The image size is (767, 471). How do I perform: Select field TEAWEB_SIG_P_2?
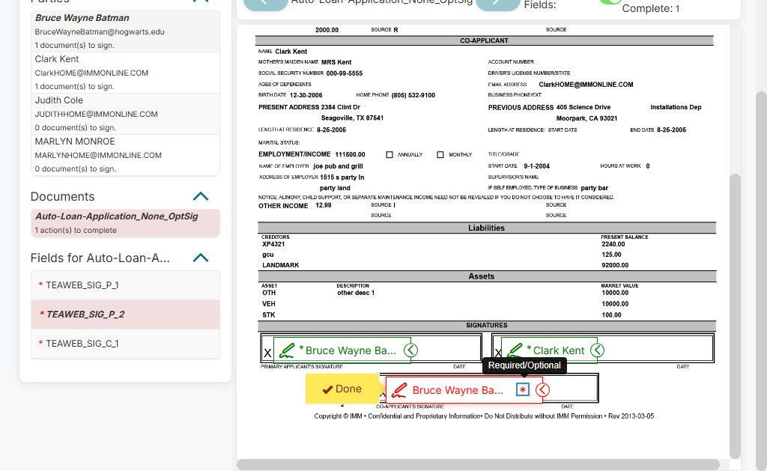pyautogui.click(x=125, y=314)
